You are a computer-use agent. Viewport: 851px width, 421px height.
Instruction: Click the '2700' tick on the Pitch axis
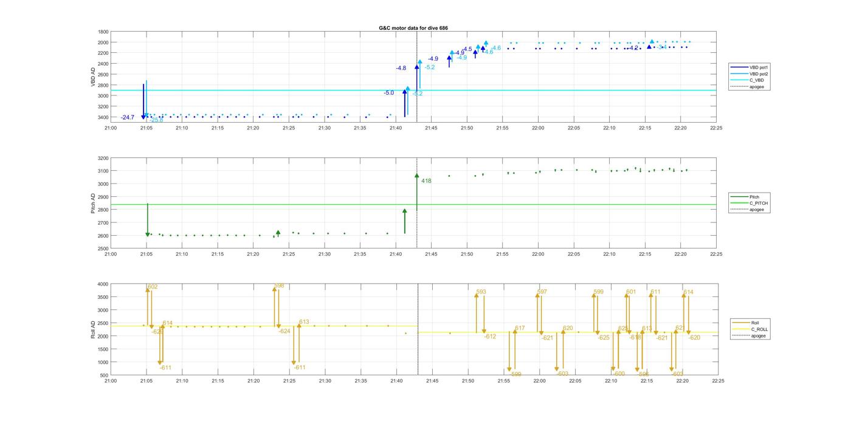[103, 223]
